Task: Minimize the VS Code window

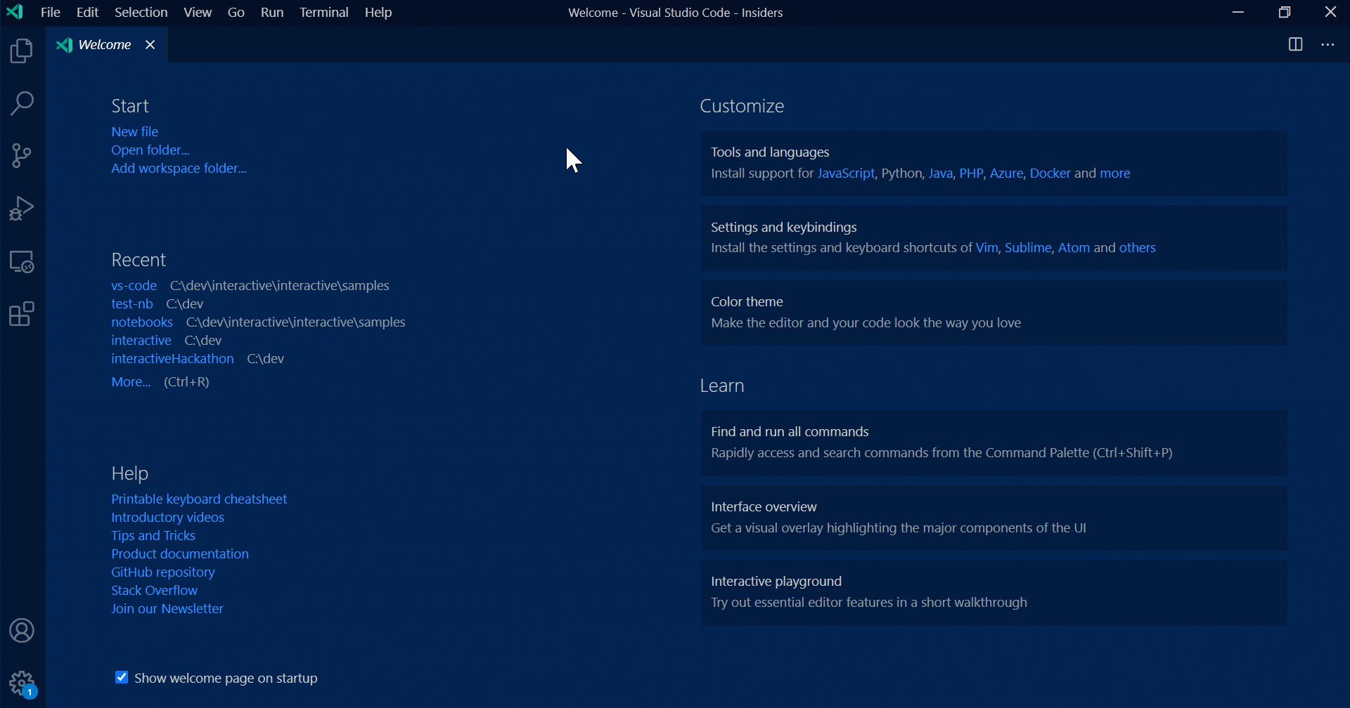Action: tap(1239, 13)
